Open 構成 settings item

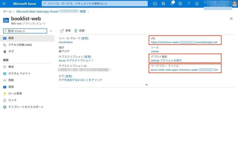pos(27,67)
